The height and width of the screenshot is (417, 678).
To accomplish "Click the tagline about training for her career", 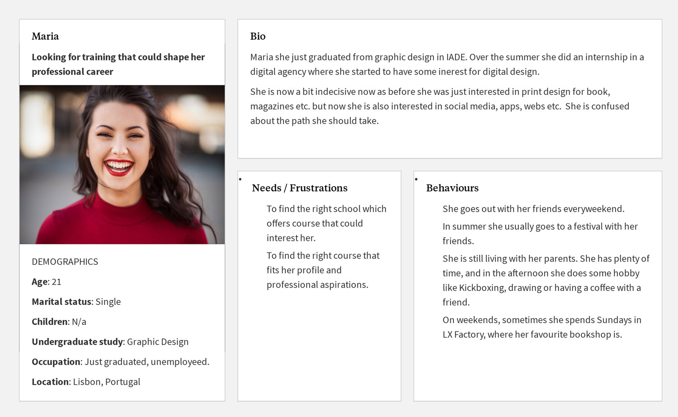I will point(118,64).
